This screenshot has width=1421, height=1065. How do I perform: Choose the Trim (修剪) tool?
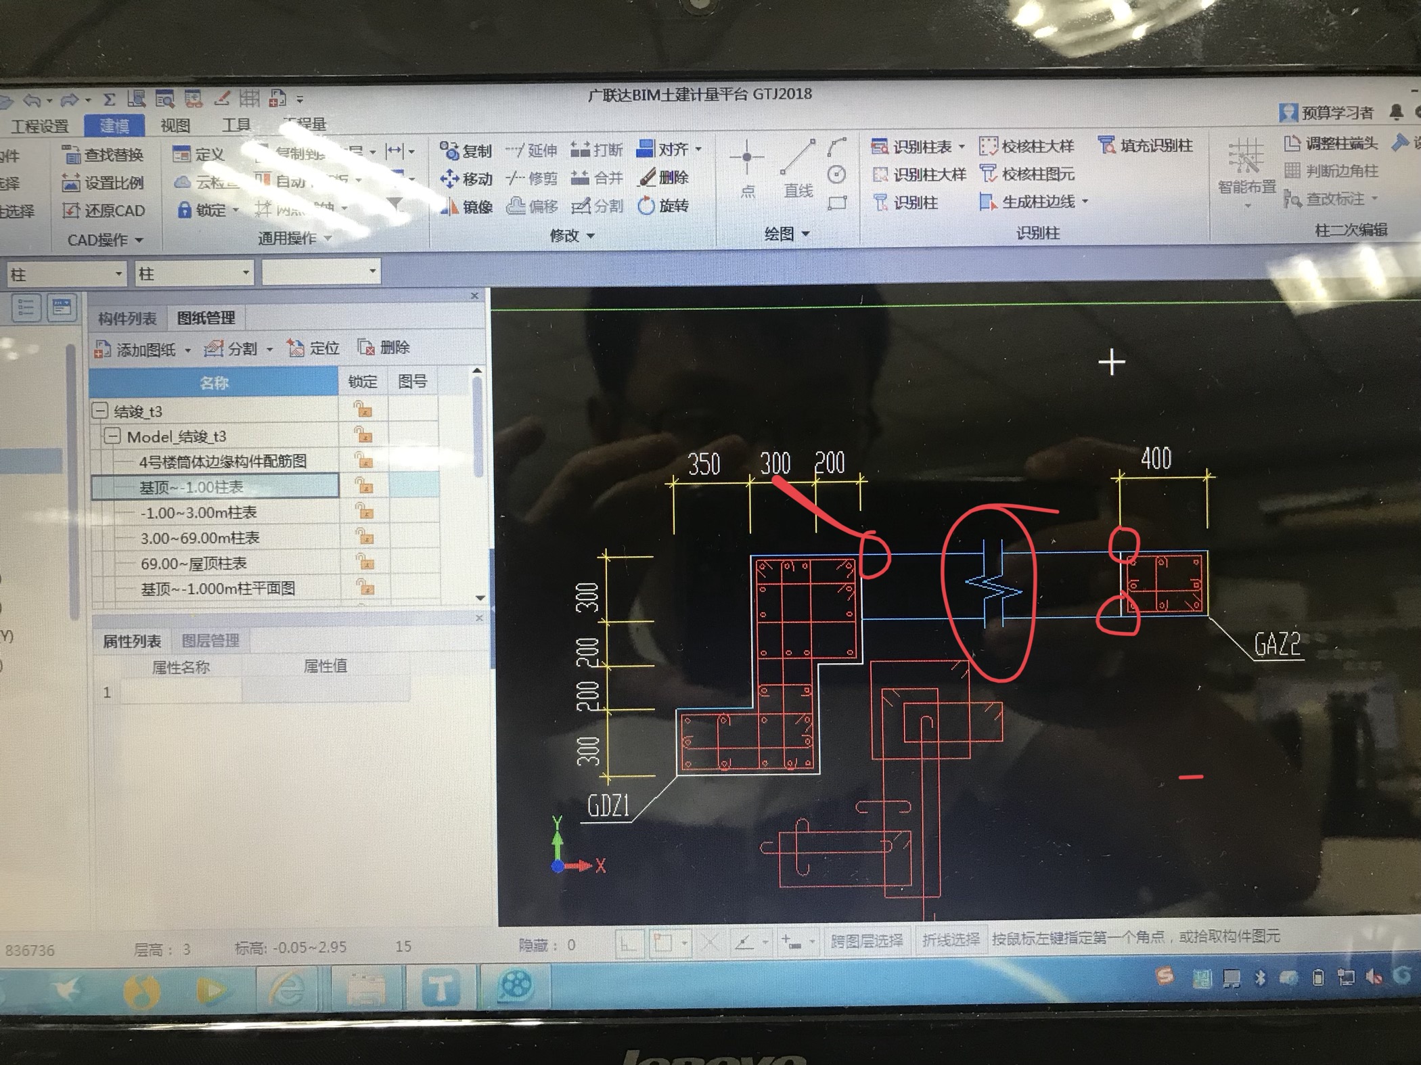(532, 178)
